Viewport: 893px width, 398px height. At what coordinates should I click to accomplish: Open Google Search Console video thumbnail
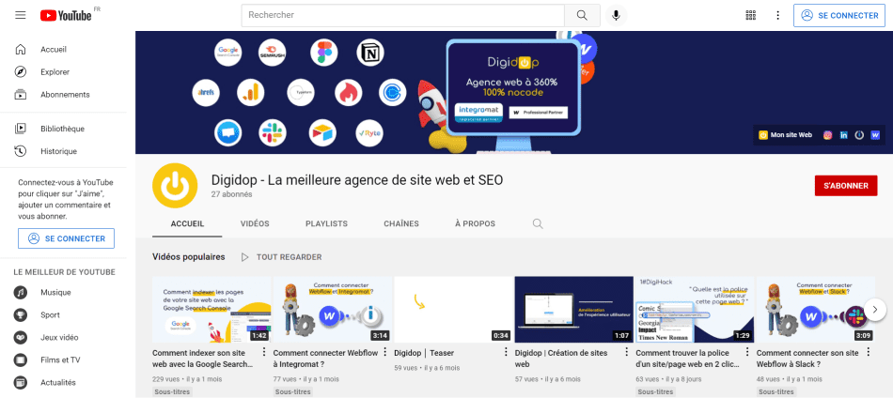211,310
